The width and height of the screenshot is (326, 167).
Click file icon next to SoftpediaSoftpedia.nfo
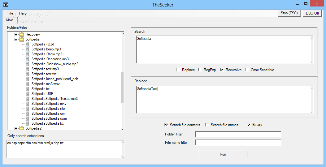(28, 109)
